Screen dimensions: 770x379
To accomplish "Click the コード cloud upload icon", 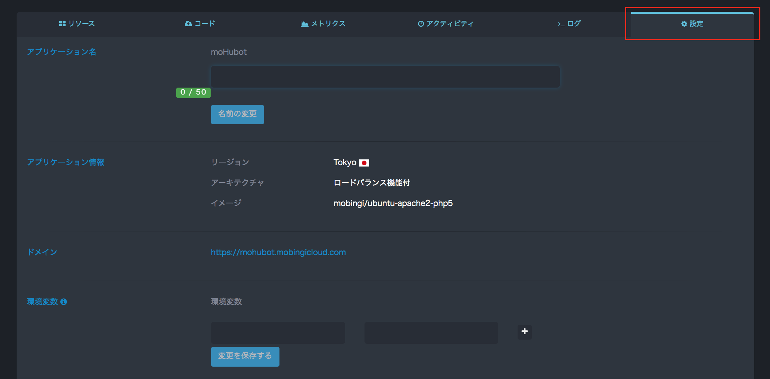I will [x=188, y=23].
